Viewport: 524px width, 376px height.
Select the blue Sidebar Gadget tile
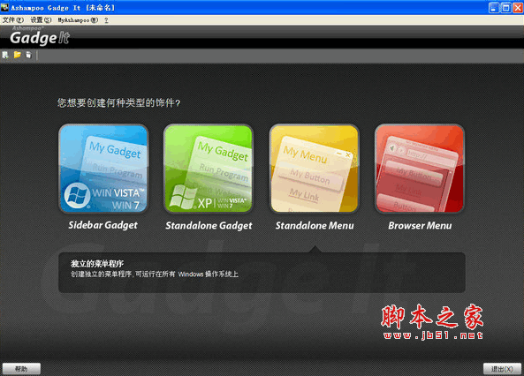click(103, 169)
